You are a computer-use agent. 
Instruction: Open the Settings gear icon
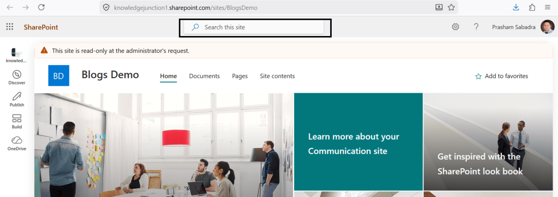coord(455,27)
